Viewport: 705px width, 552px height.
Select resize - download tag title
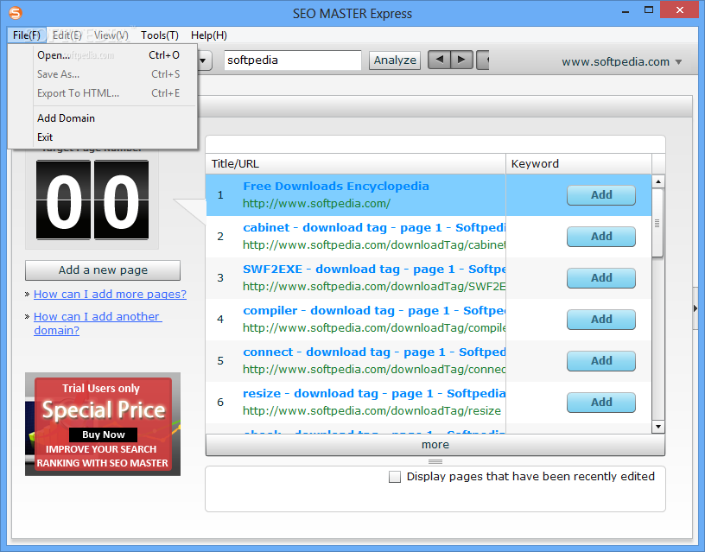tap(374, 393)
